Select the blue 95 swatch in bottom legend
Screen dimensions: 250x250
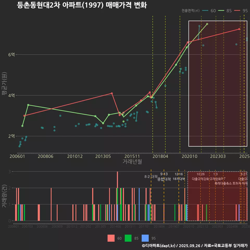tap(145, 238)
